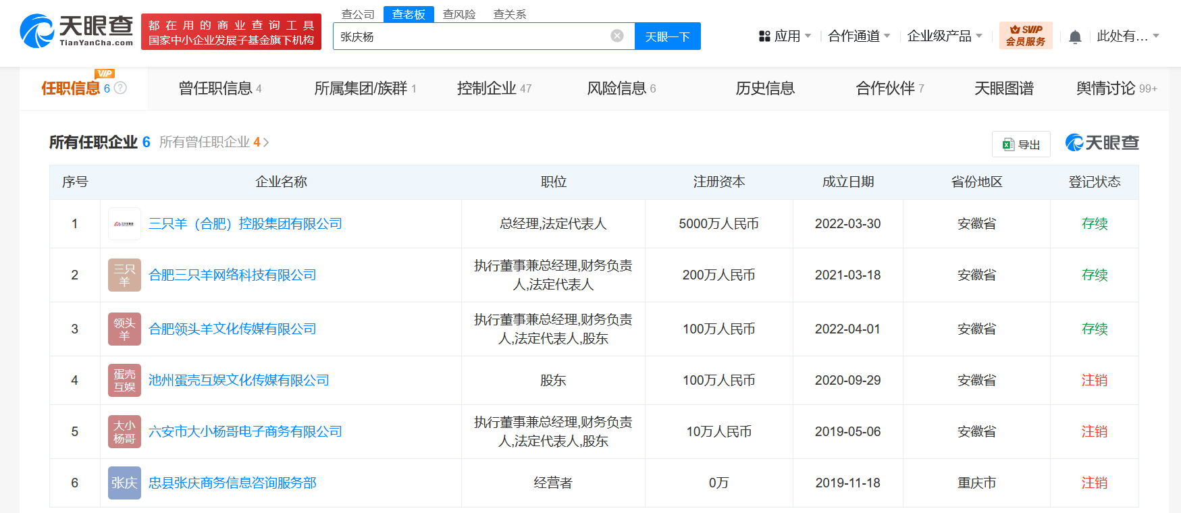Click the 10万人民币 capital cell
Viewport: 1181px width, 513px height.
pos(719,431)
